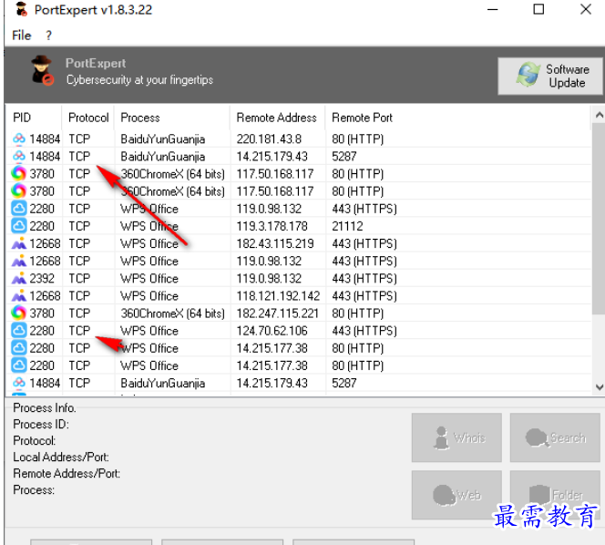
Task: Click the connection list vertical scrollbar thumb
Action: [599, 219]
